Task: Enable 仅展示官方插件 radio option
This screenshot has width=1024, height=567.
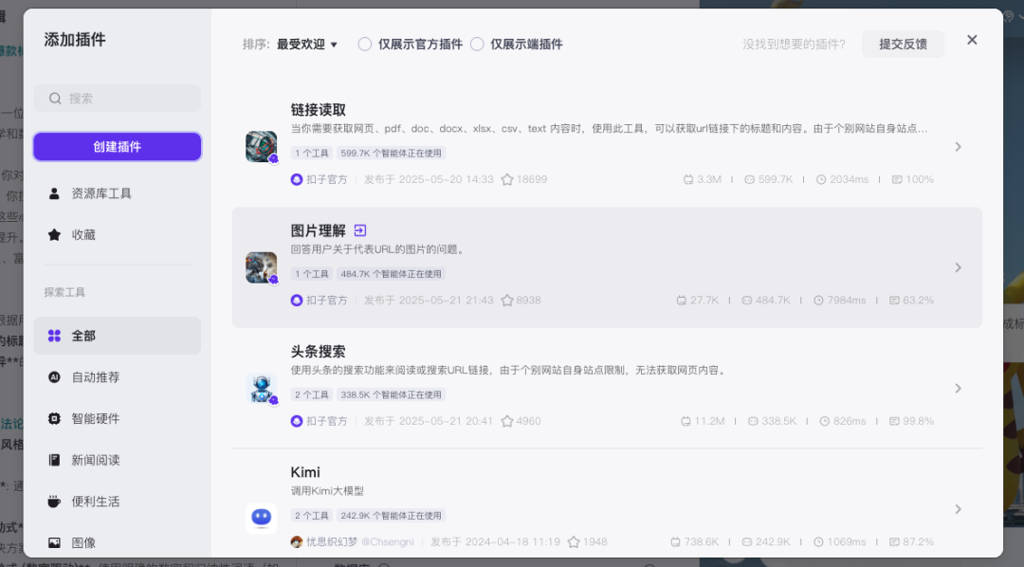Action: 364,45
